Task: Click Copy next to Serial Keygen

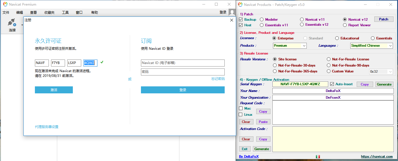Action: pyautogui.click(x=365, y=84)
